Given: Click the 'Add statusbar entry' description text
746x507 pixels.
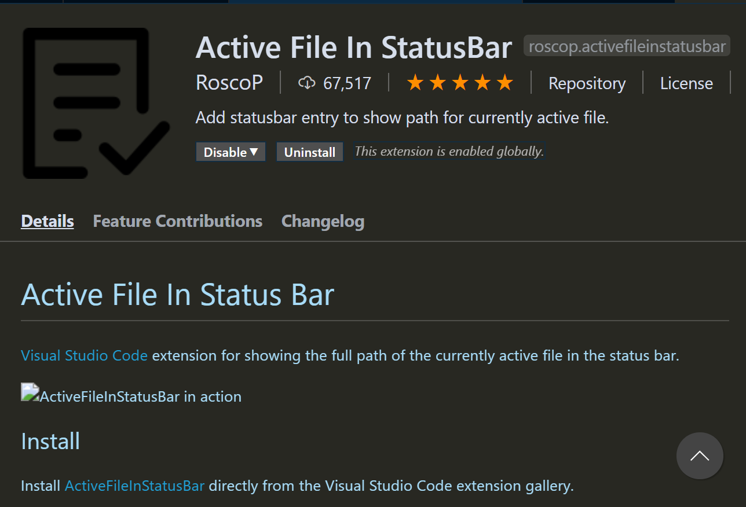Looking at the screenshot, I should pos(403,118).
